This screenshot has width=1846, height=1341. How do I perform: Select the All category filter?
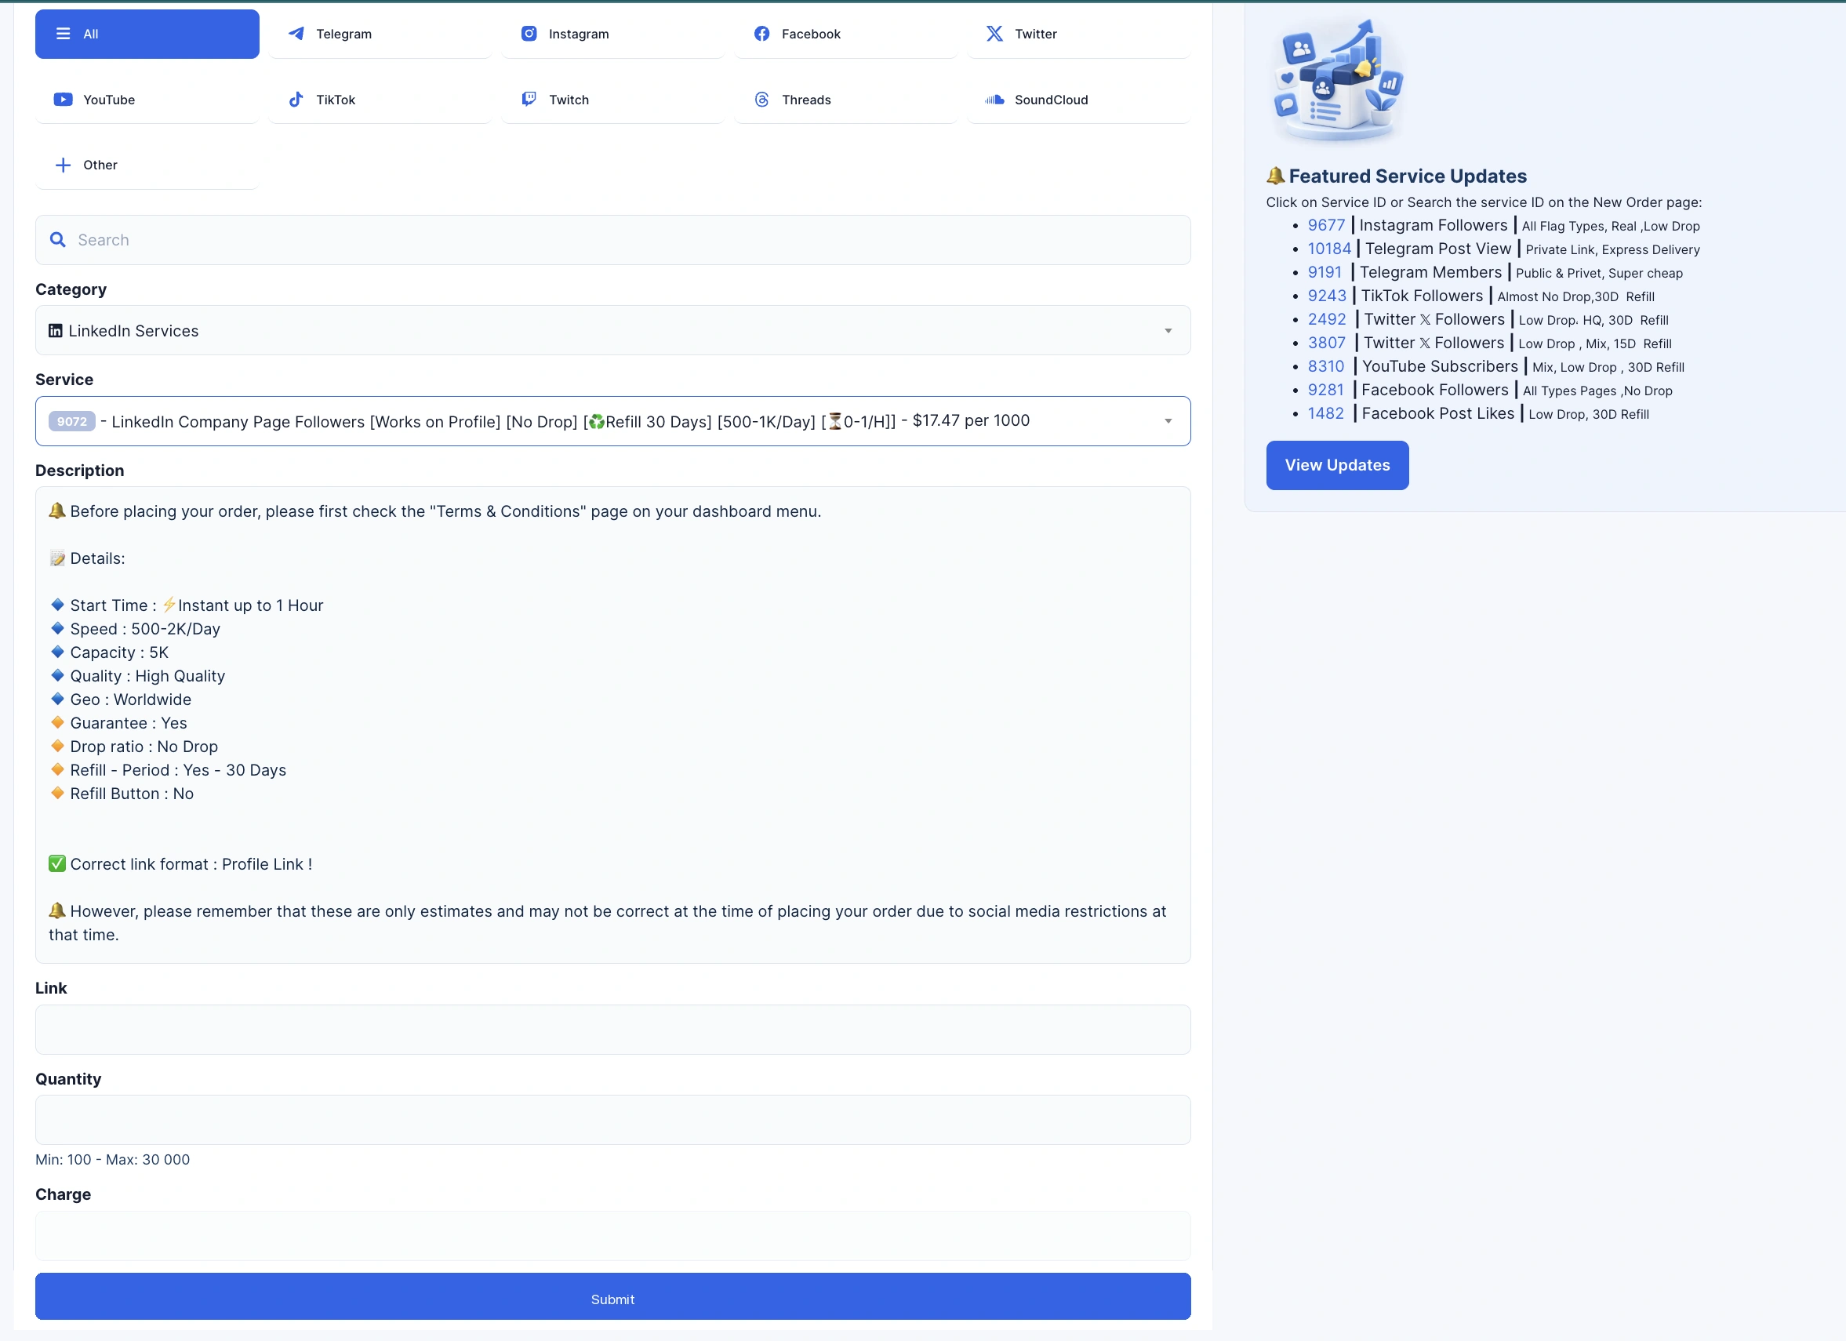pyautogui.click(x=147, y=35)
